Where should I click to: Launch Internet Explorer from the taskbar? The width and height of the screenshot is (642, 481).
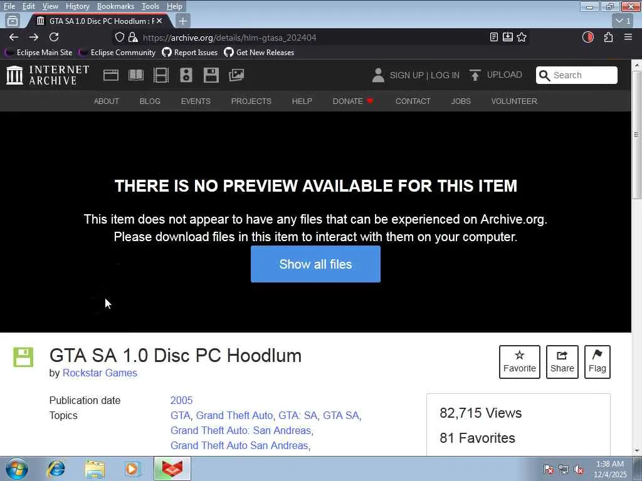(56, 468)
